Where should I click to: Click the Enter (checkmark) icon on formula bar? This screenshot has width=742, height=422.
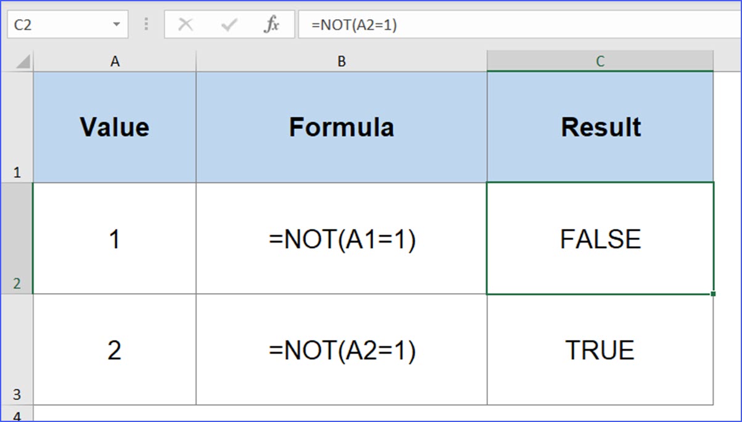[228, 24]
